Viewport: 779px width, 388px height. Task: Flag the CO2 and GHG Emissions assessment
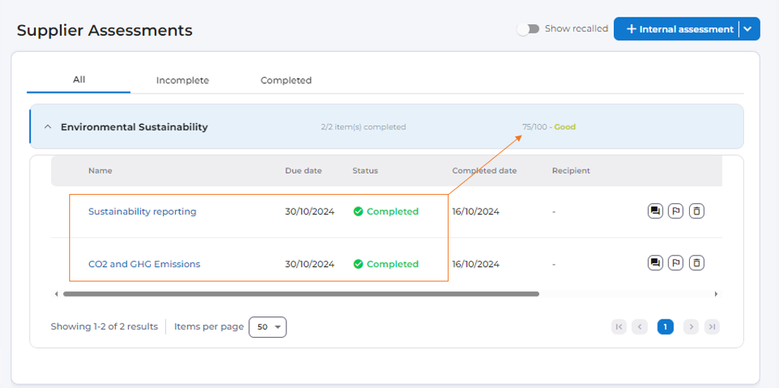[675, 263]
